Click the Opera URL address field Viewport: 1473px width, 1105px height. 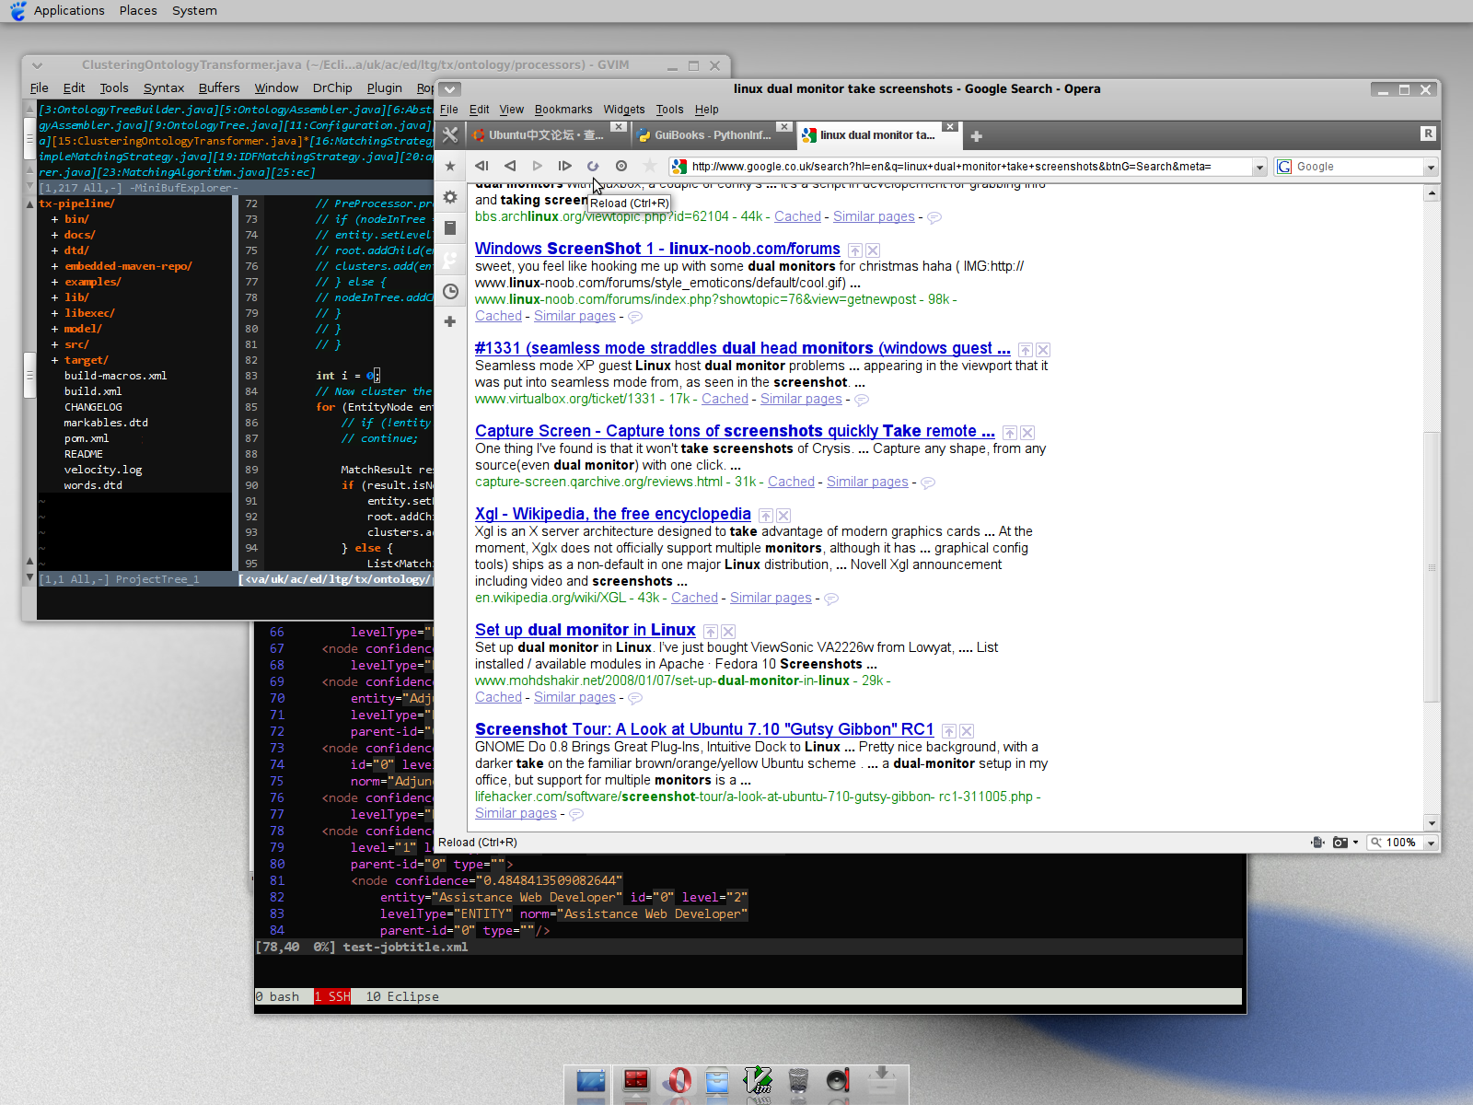click(x=967, y=167)
